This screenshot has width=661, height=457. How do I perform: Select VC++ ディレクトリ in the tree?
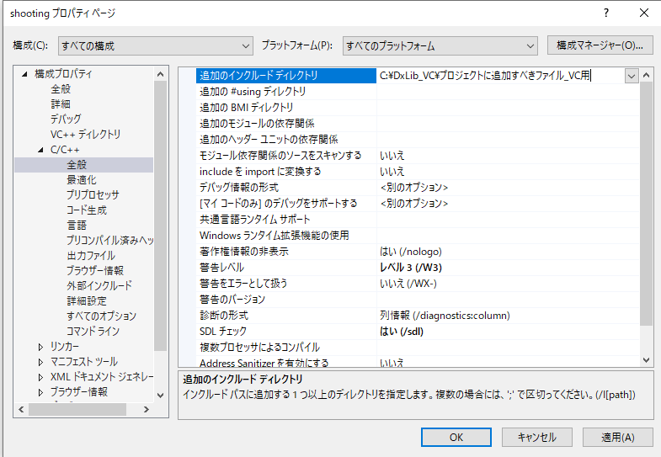[x=85, y=135]
